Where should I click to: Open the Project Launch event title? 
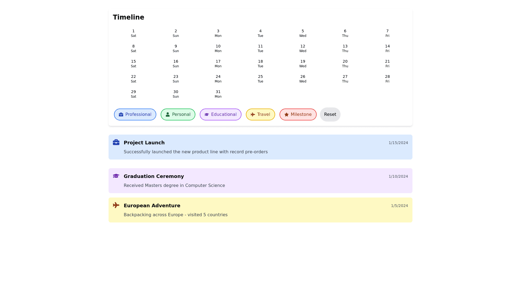tap(144, 143)
